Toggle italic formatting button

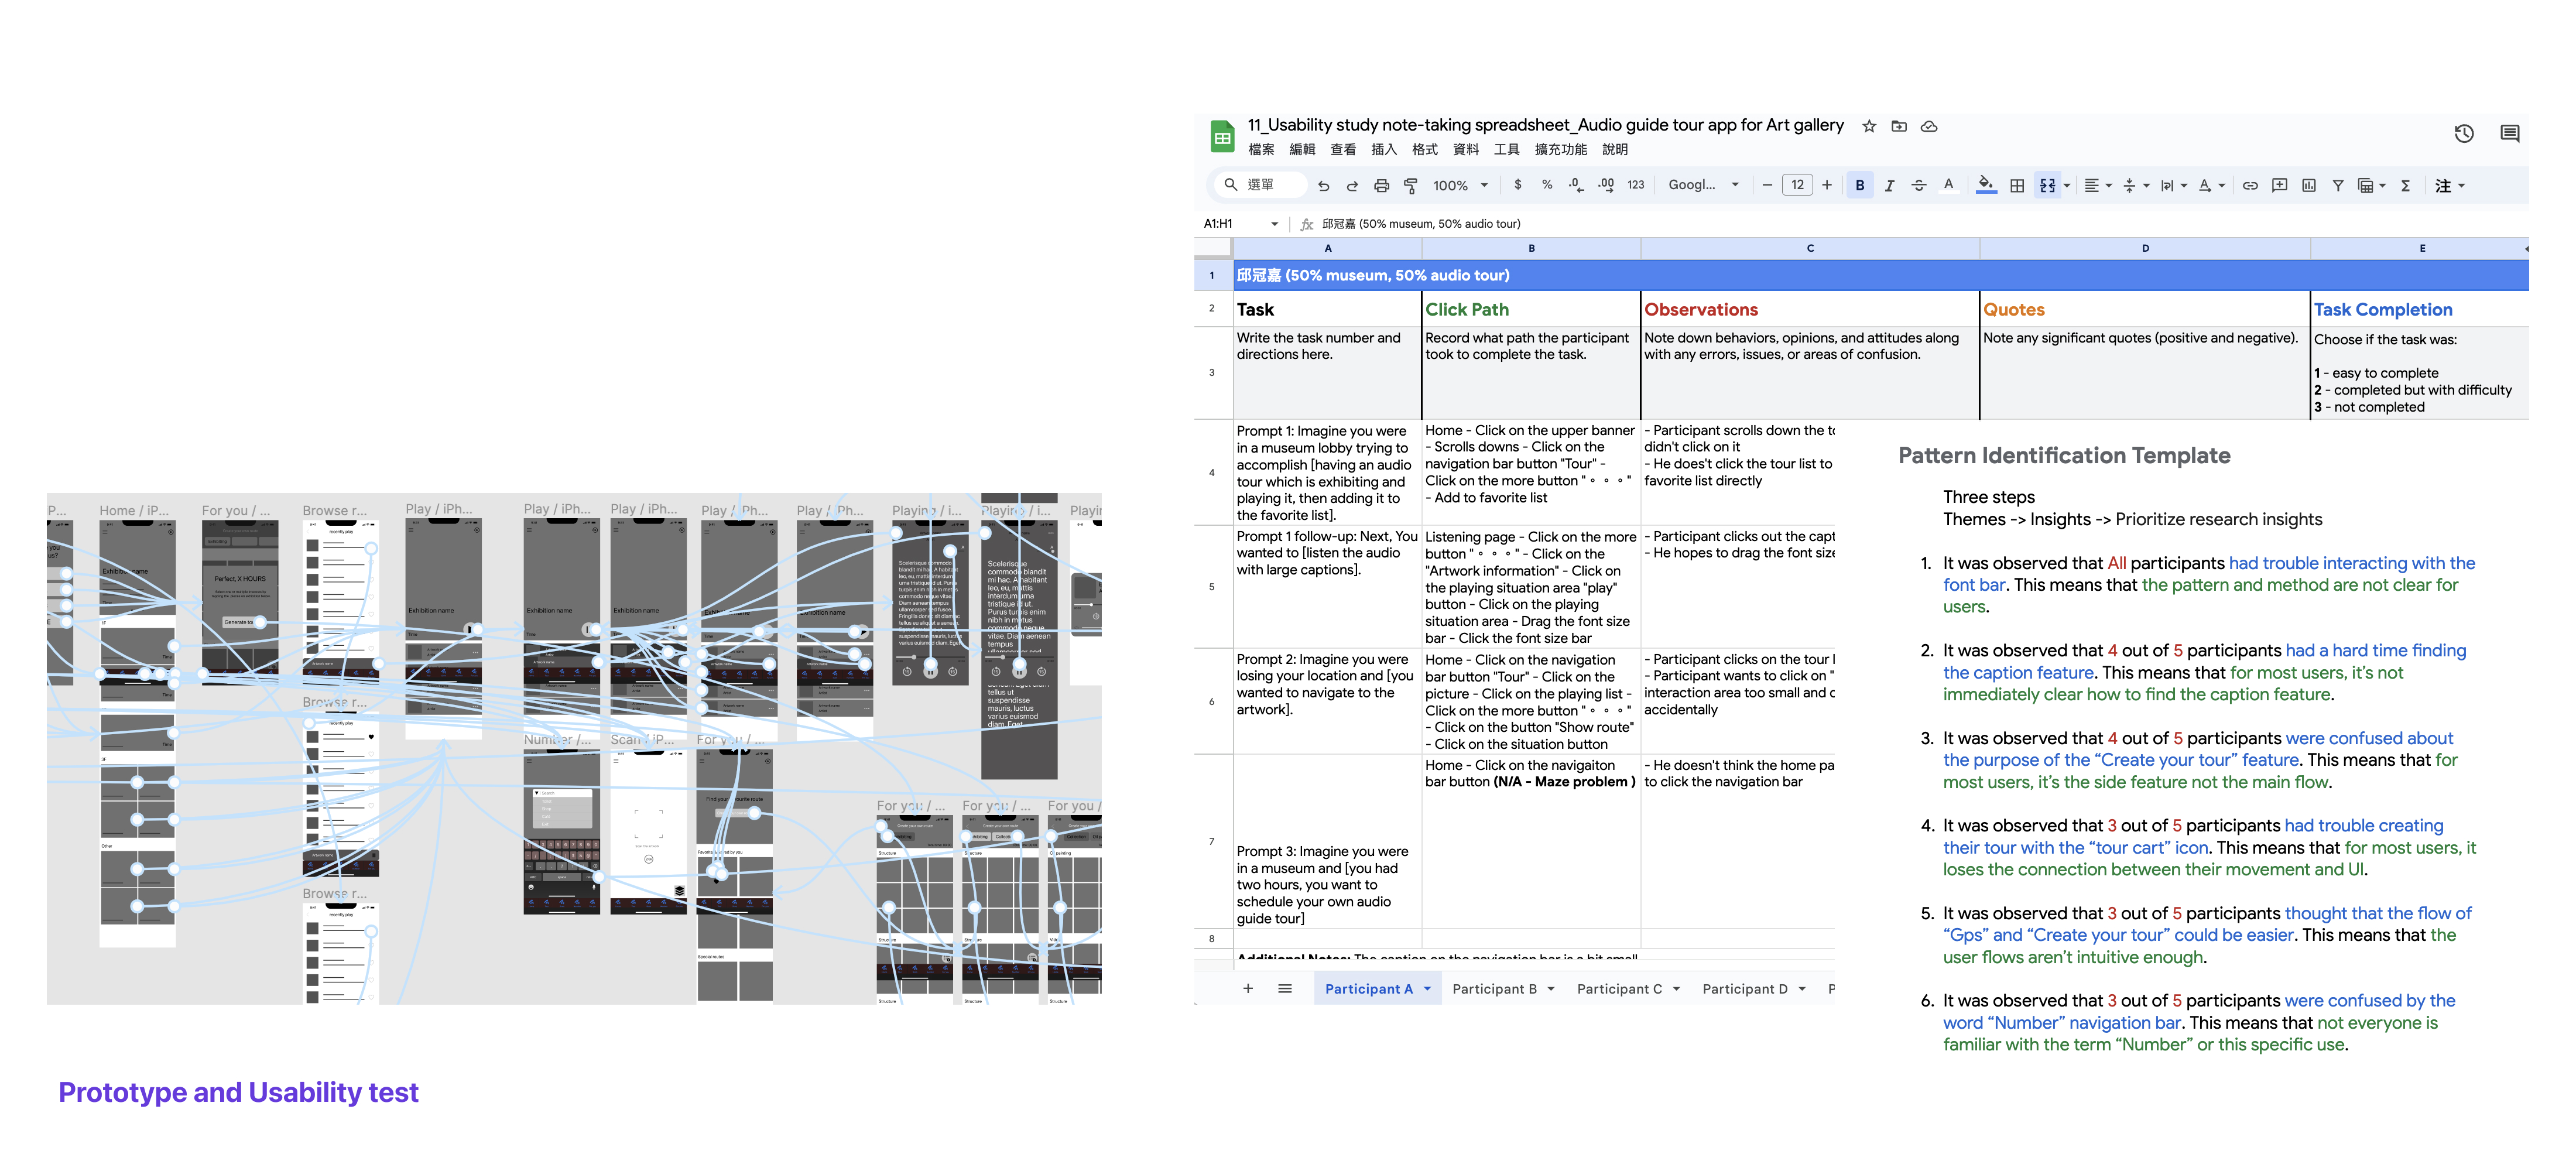click(x=1889, y=185)
